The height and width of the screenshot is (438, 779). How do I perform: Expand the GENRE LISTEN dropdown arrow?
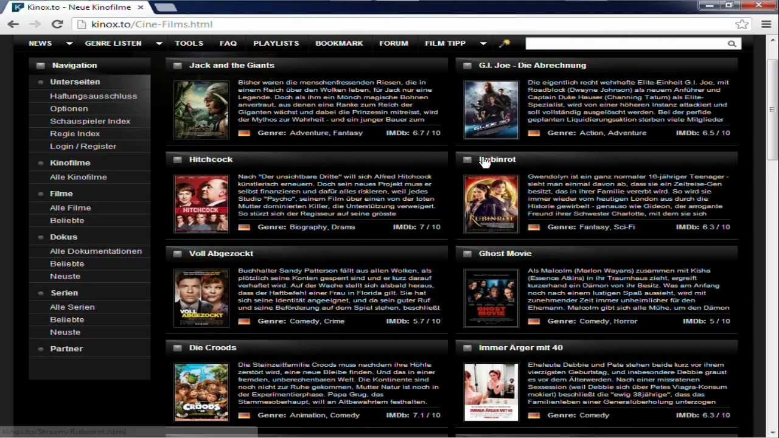pos(159,43)
